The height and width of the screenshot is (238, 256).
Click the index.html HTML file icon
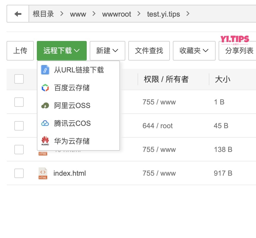point(43,173)
